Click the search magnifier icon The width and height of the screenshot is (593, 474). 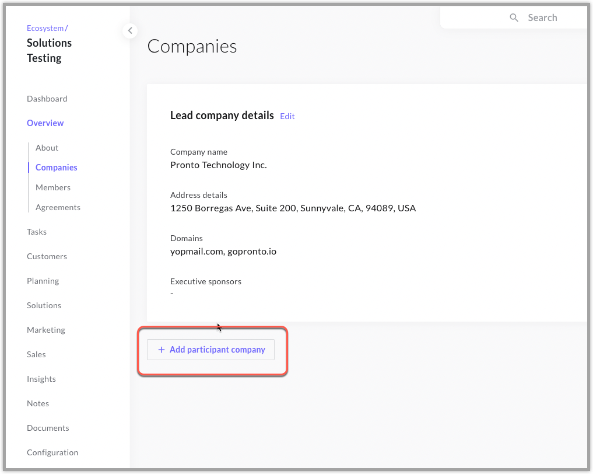point(514,18)
